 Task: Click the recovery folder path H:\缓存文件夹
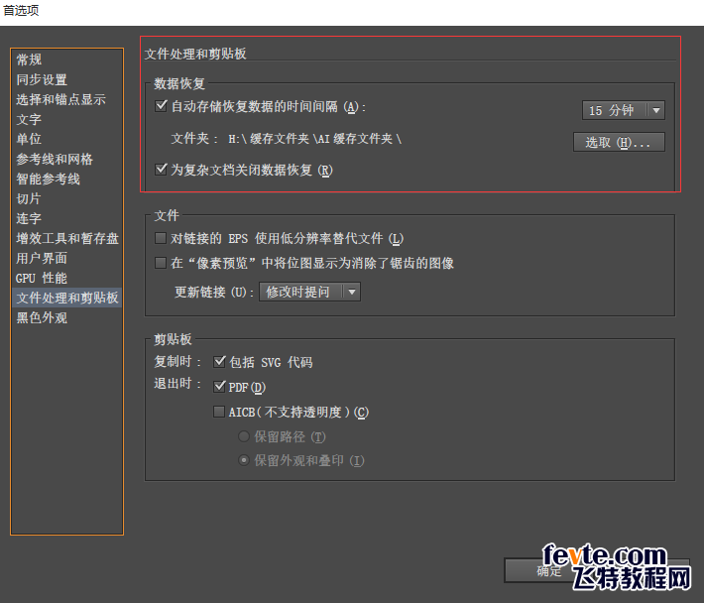314,139
